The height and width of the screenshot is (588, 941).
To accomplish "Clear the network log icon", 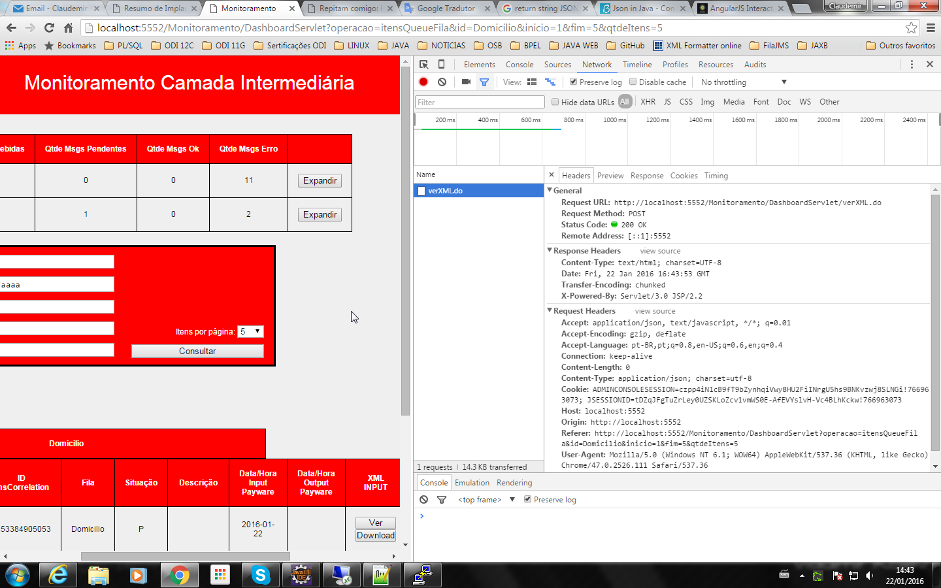I will [442, 82].
